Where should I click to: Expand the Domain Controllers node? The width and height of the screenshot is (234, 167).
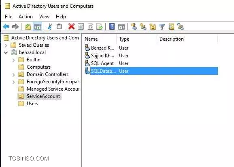pos(14,75)
